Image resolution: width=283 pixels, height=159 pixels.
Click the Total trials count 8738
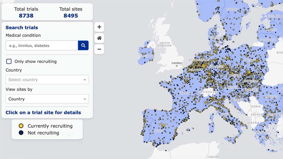(x=26, y=15)
